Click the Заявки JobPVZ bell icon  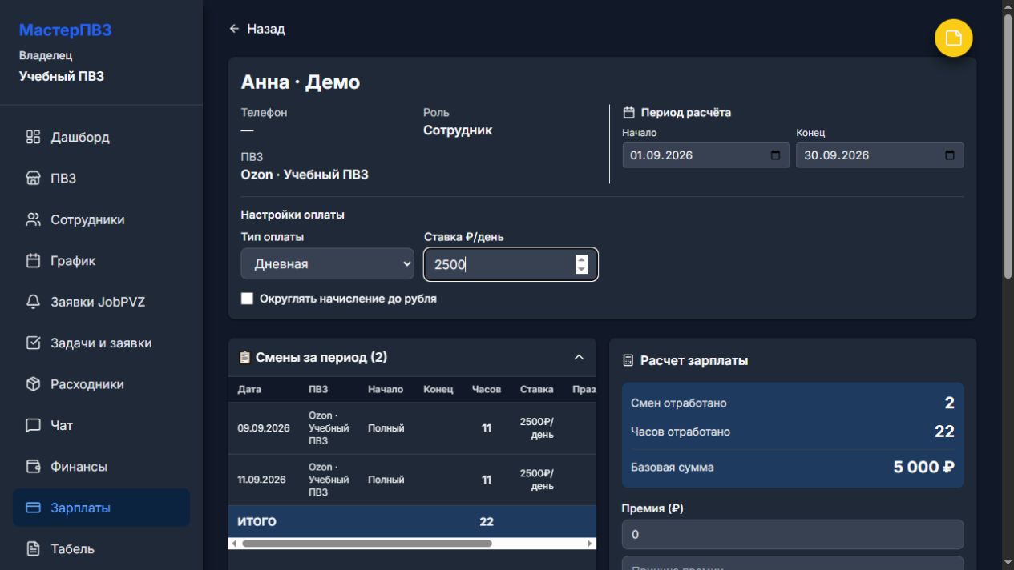(33, 302)
